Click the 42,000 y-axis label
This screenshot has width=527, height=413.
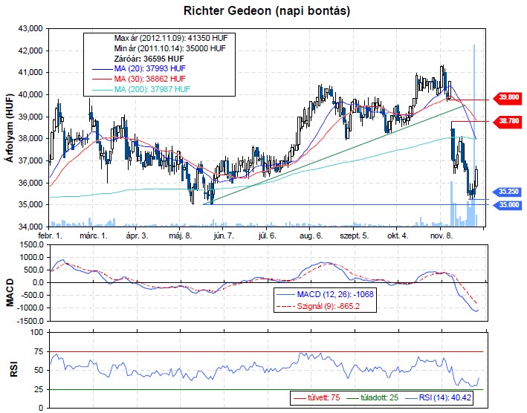click(30, 51)
